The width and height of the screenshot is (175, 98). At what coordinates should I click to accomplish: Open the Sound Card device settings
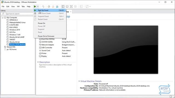[x=46, y=50]
